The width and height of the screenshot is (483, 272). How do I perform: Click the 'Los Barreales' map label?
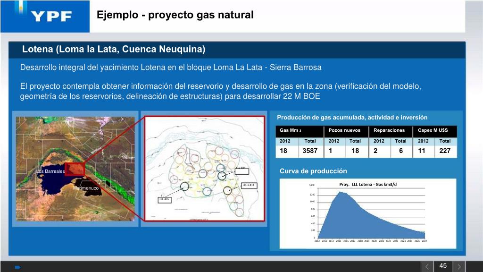(x=50, y=171)
